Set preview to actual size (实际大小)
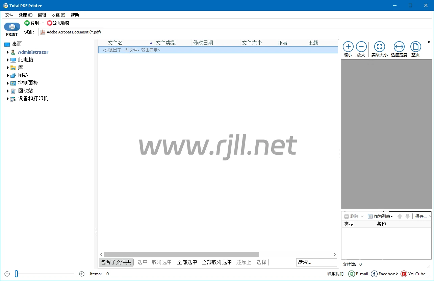Screen dimensions: 434x281 pos(379,47)
